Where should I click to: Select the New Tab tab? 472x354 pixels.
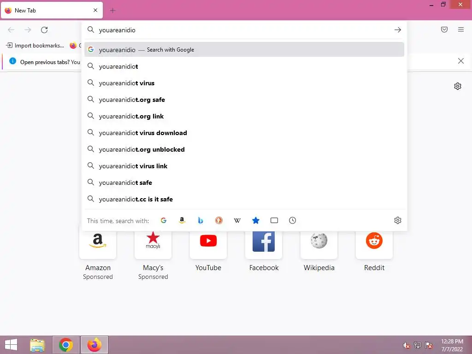click(x=52, y=10)
